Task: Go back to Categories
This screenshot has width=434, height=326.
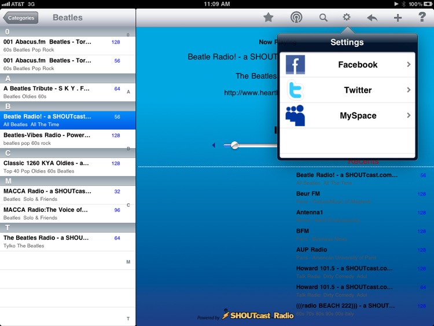Action: pos(21,18)
